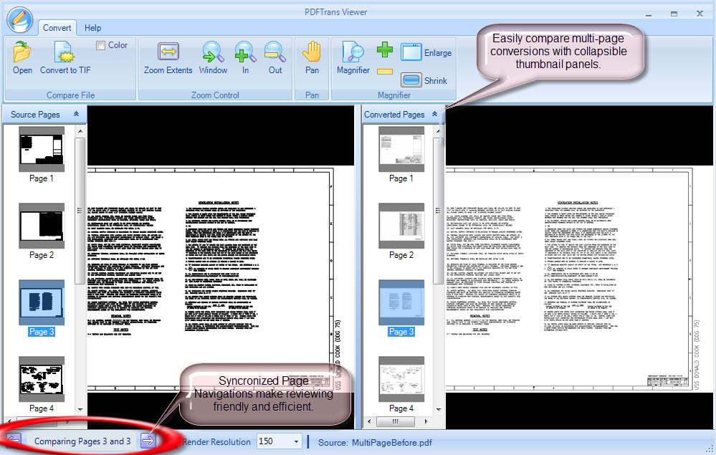Viewport: 716px width, 455px height.
Task: Click the Converted Pages horizontal scrollbar thumb
Action: [396, 422]
